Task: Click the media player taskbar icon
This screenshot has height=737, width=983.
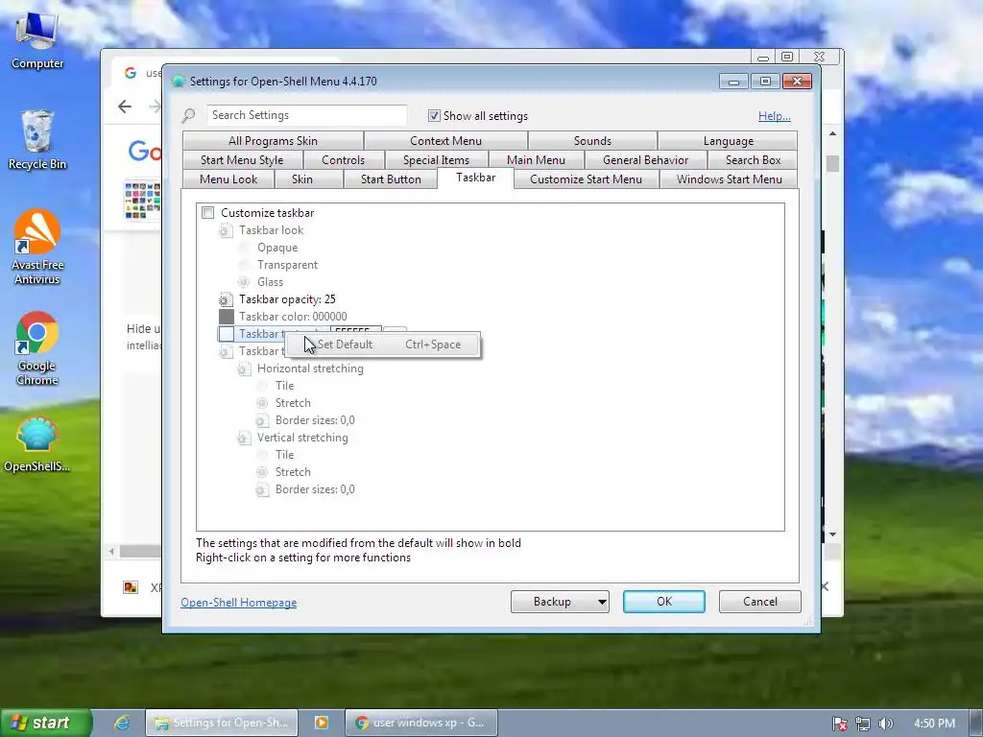Action: [x=321, y=723]
